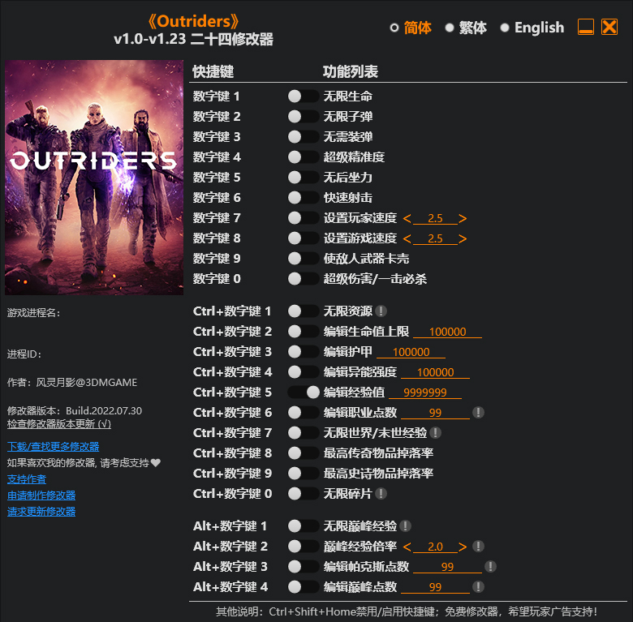Viewport: 633px width, 622px height.
Task: Turn on 最高传奇物品掉落率
Action: [x=304, y=453]
